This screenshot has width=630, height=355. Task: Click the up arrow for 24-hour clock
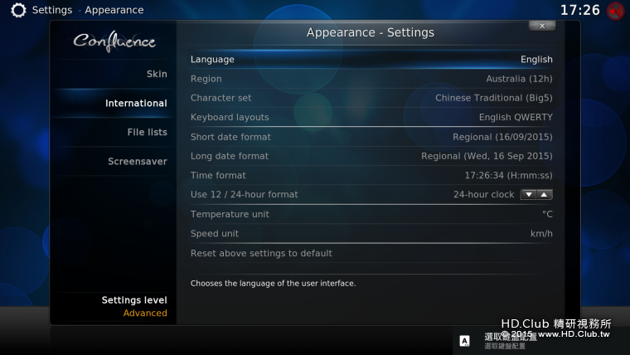tap(544, 195)
